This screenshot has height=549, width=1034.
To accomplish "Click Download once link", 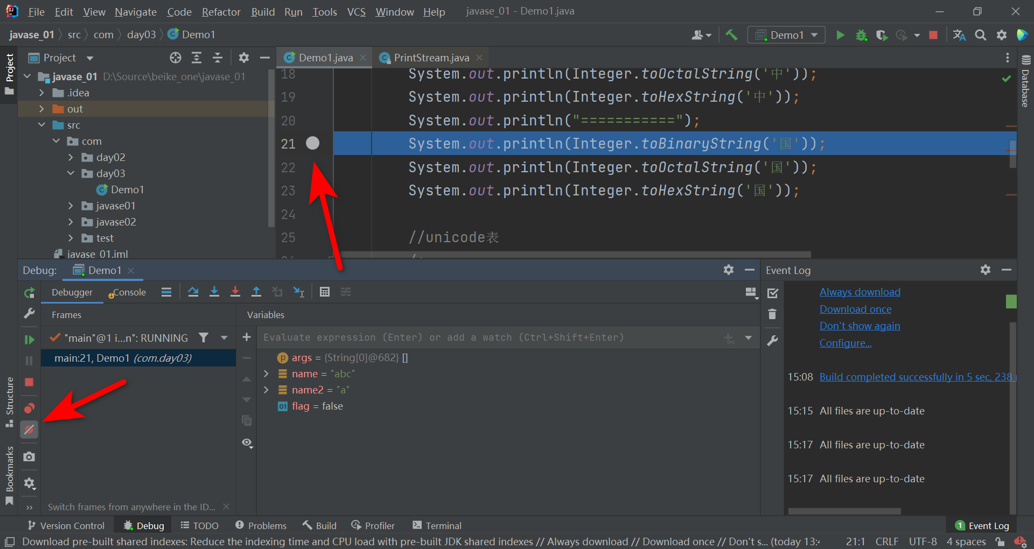I will [855, 309].
